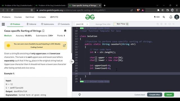This screenshot has height=101, width=180.
Task: Open the Java (1.8) language dropdown
Action: click(82, 24)
